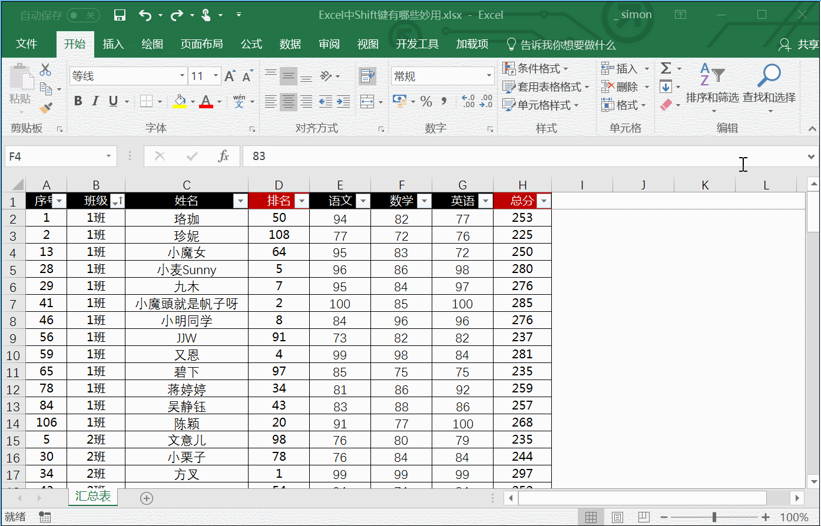821x526 pixels.
Task: Click the Cut (剪切) scissors icon
Action: 45,69
